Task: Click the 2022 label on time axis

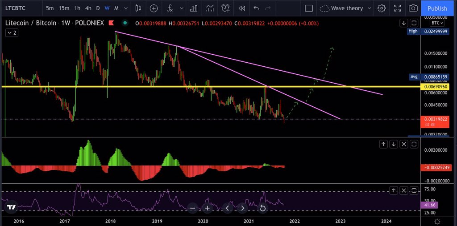Action: (295, 222)
